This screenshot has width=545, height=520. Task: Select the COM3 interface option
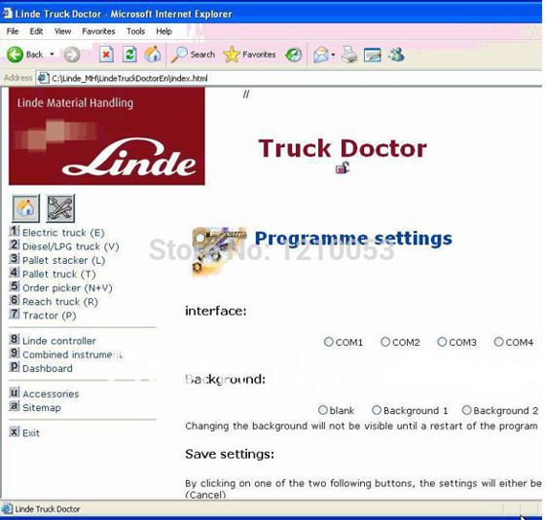tap(442, 342)
